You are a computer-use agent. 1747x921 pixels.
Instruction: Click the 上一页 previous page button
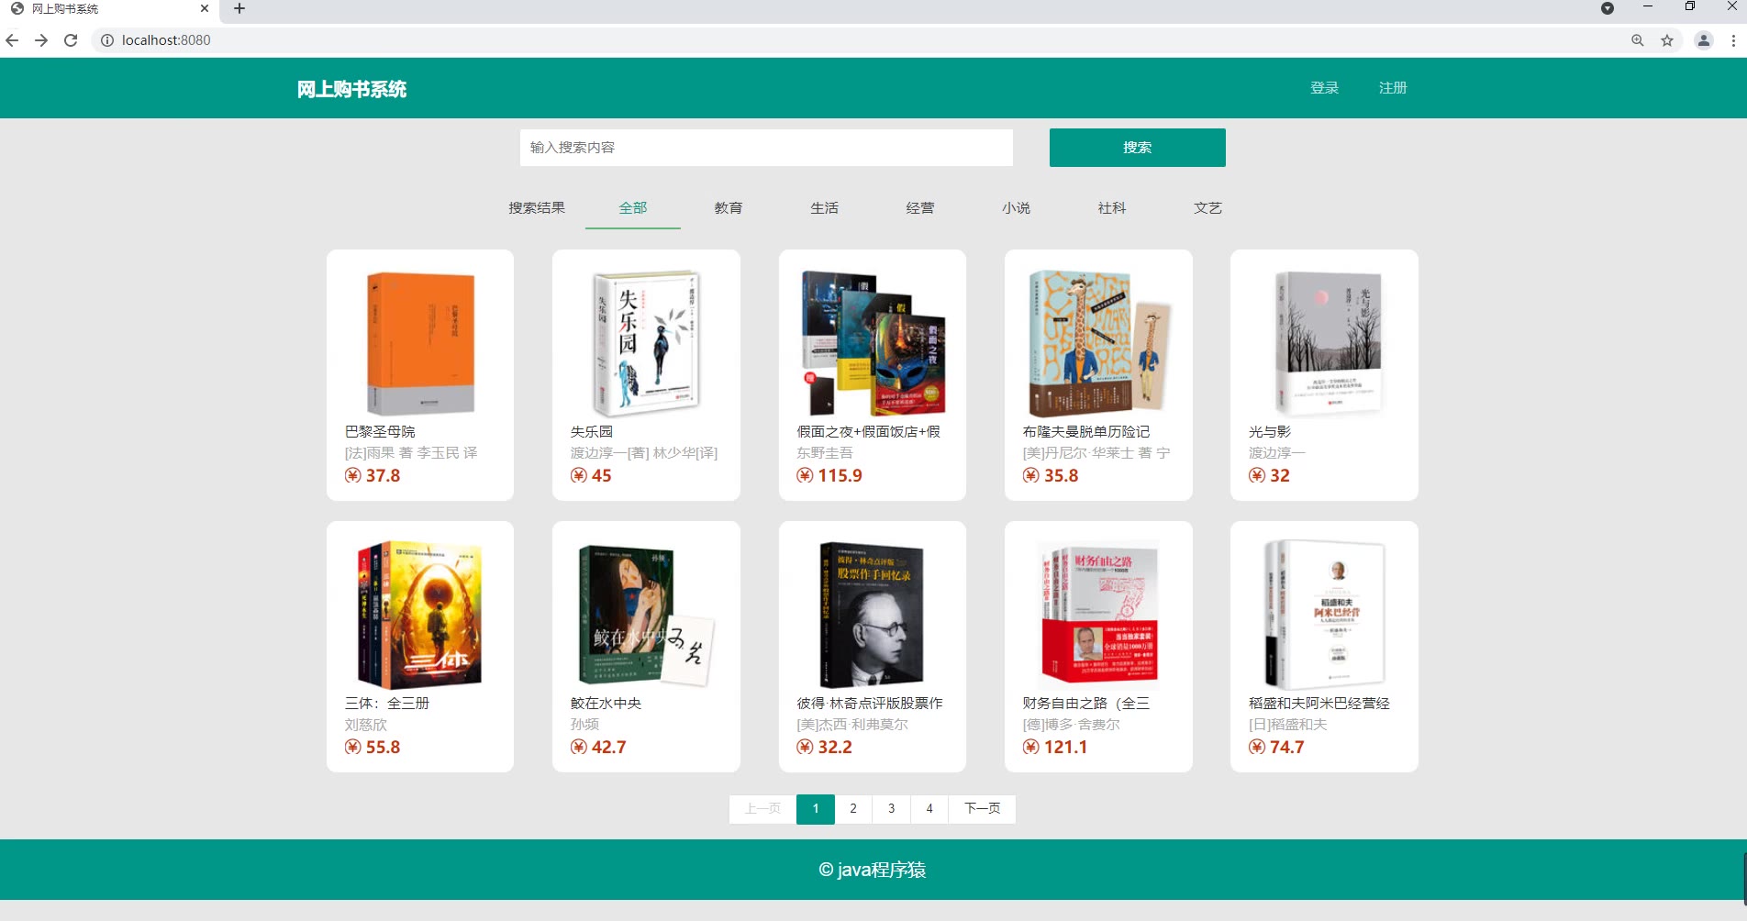point(762,809)
